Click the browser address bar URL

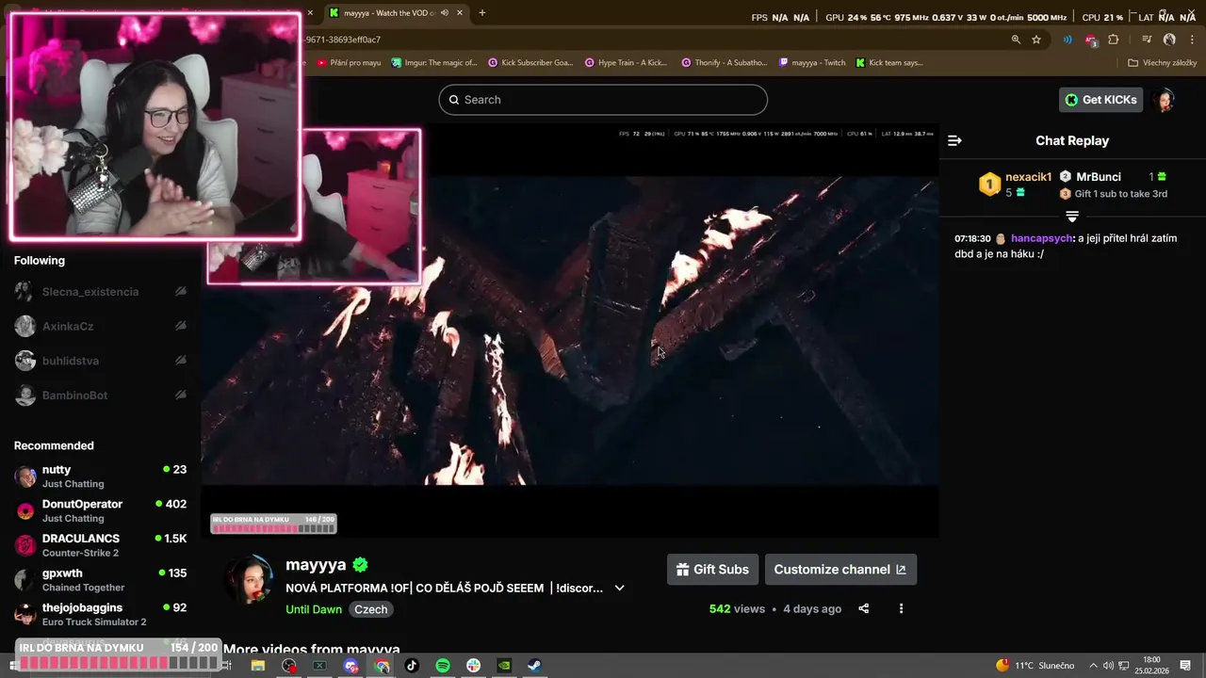pyautogui.click(x=341, y=40)
